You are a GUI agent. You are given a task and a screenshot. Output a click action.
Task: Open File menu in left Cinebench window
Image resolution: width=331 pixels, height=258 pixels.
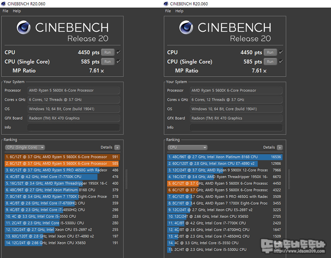tap(6, 11)
